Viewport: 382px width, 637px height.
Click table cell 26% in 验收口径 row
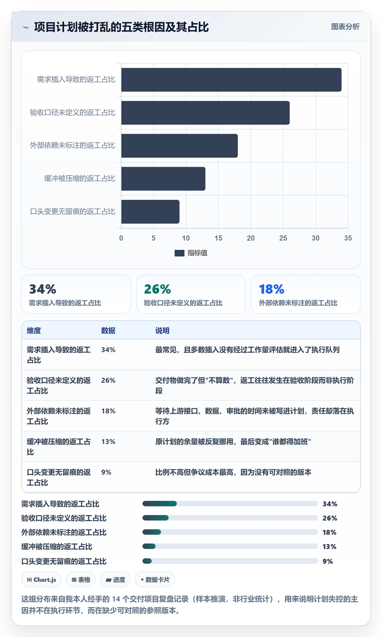108,380
